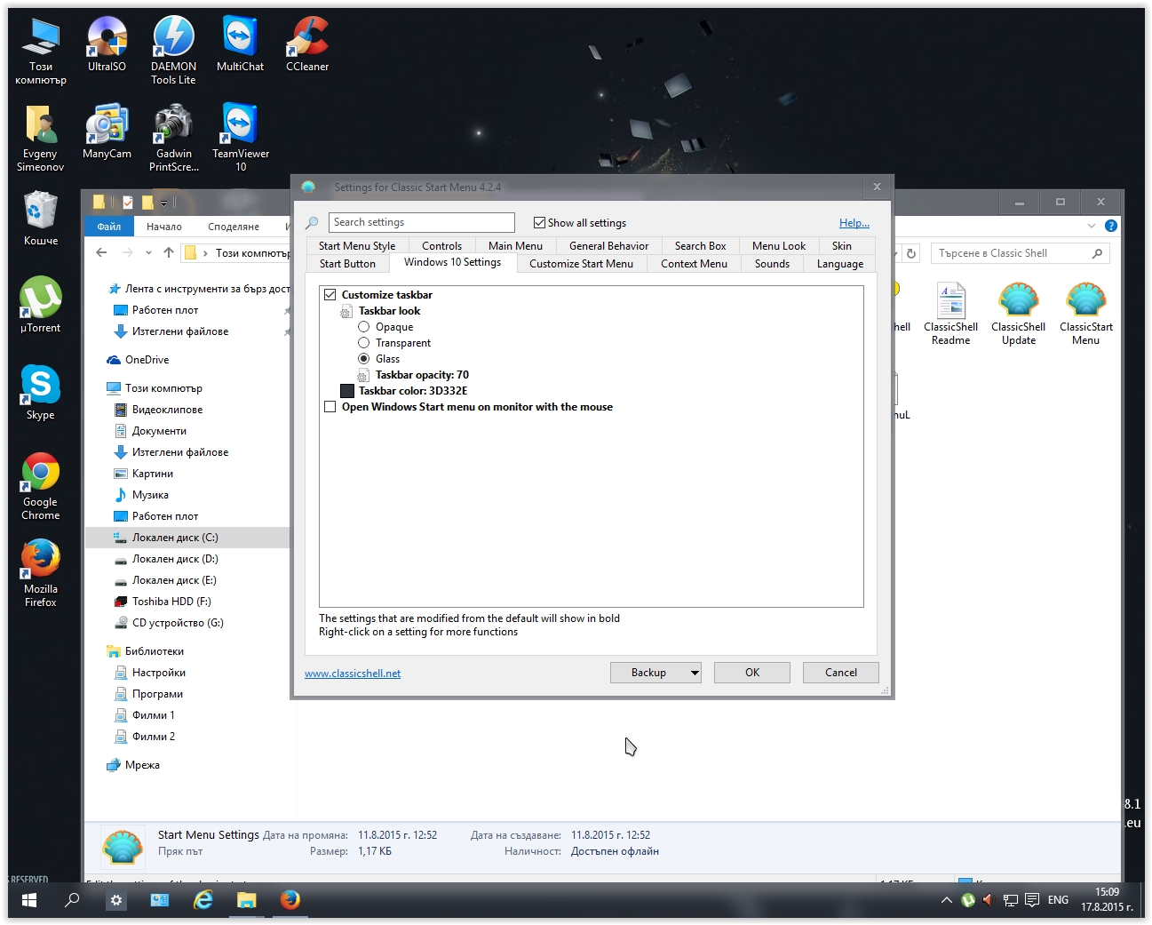The image size is (1152, 925).
Task: Open Quick Access toolbar dropdown in Explorer
Action: coord(163,203)
